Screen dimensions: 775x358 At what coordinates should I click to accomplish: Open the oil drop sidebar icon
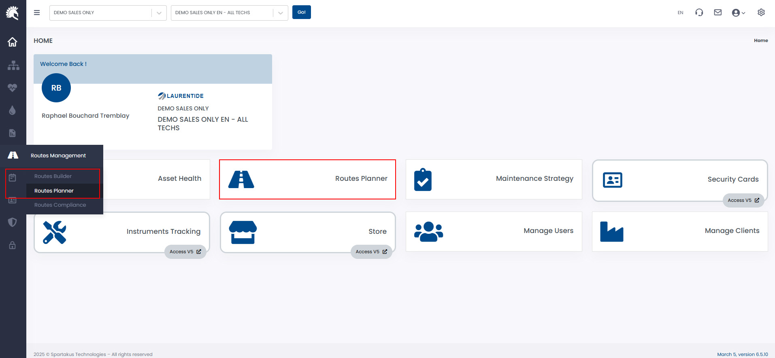tap(13, 110)
